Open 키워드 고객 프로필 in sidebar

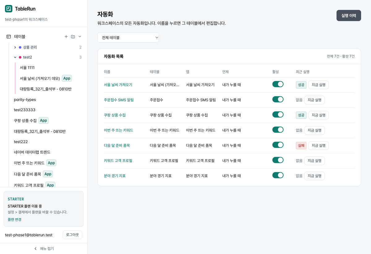point(29,185)
